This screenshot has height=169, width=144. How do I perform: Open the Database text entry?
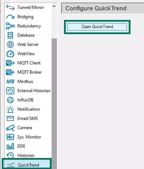click(26, 35)
